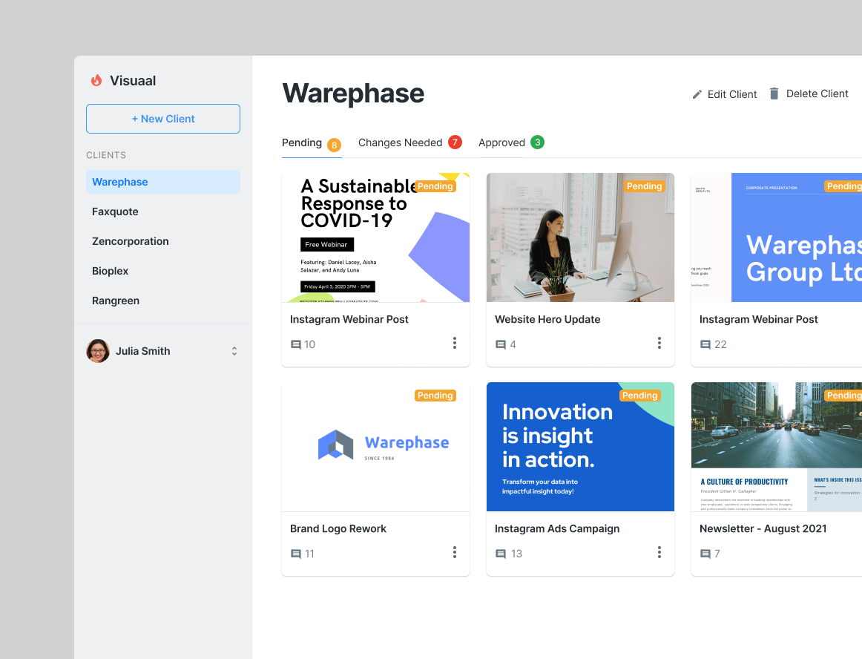
Task: Open three-dot menu on Website Hero Update
Action: 659,343
